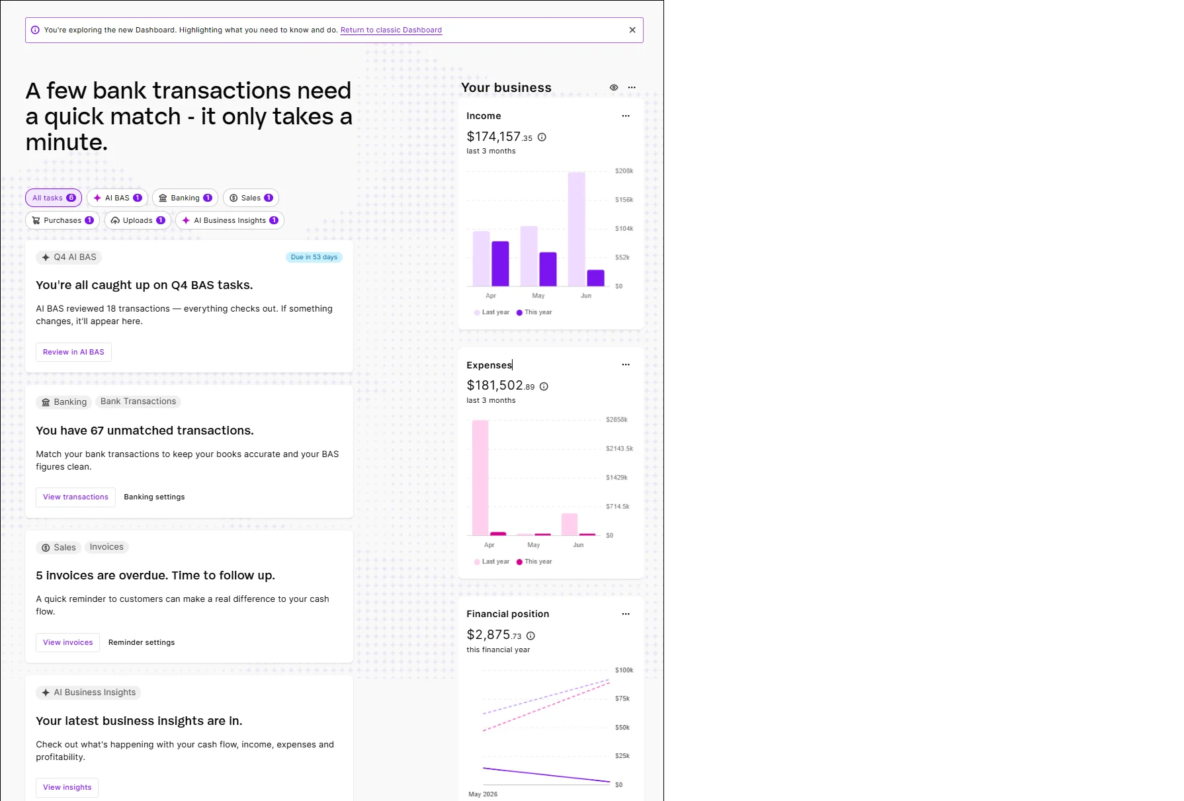The image size is (1184, 801).
Task: Open View insights
Action: (67, 788)
